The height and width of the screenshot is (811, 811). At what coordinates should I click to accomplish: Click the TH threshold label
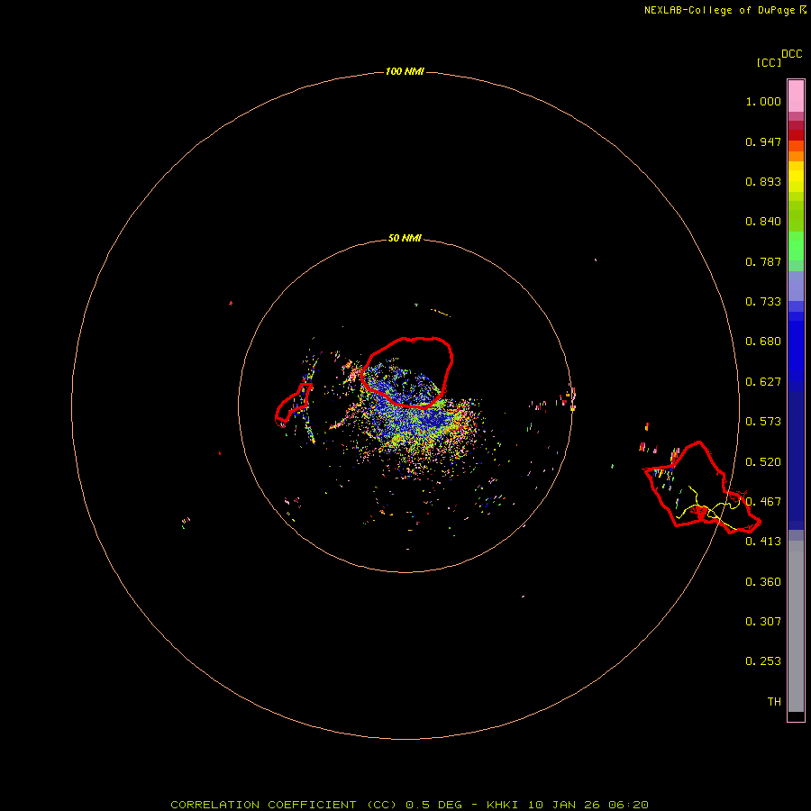774,702
